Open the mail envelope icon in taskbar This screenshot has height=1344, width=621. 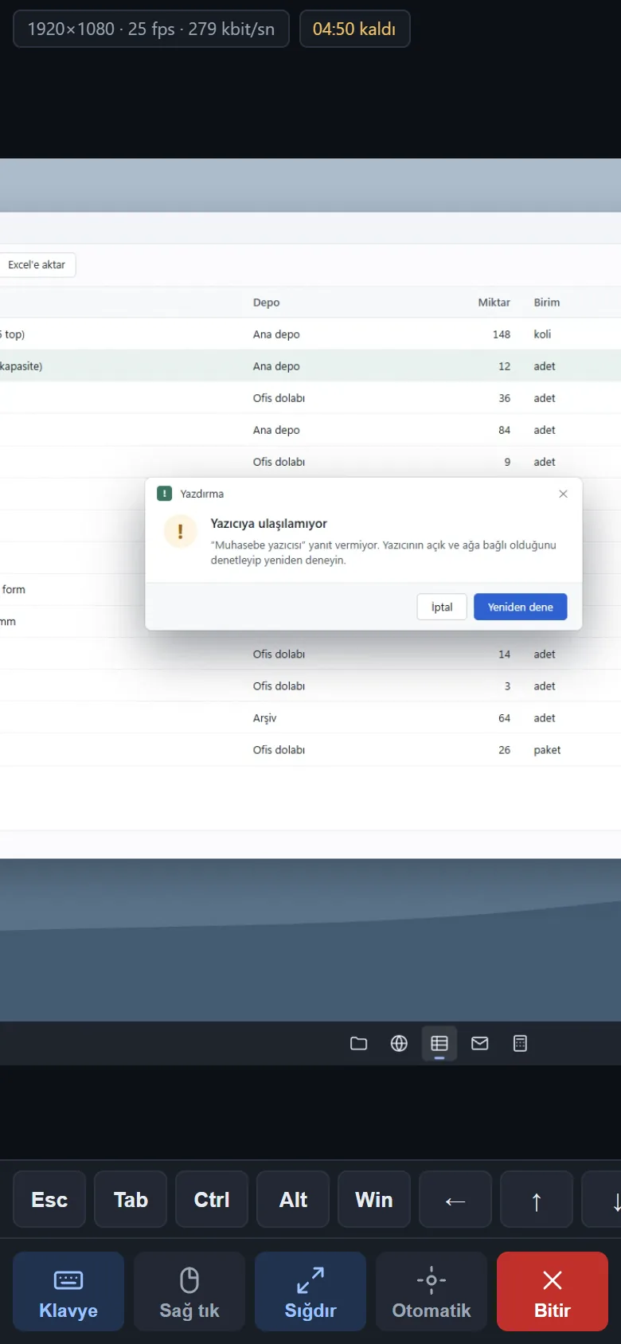(x=480, y=1043)
